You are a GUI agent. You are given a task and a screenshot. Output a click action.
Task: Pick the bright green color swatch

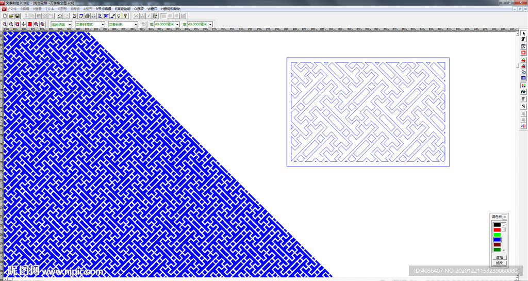(497, 235)
